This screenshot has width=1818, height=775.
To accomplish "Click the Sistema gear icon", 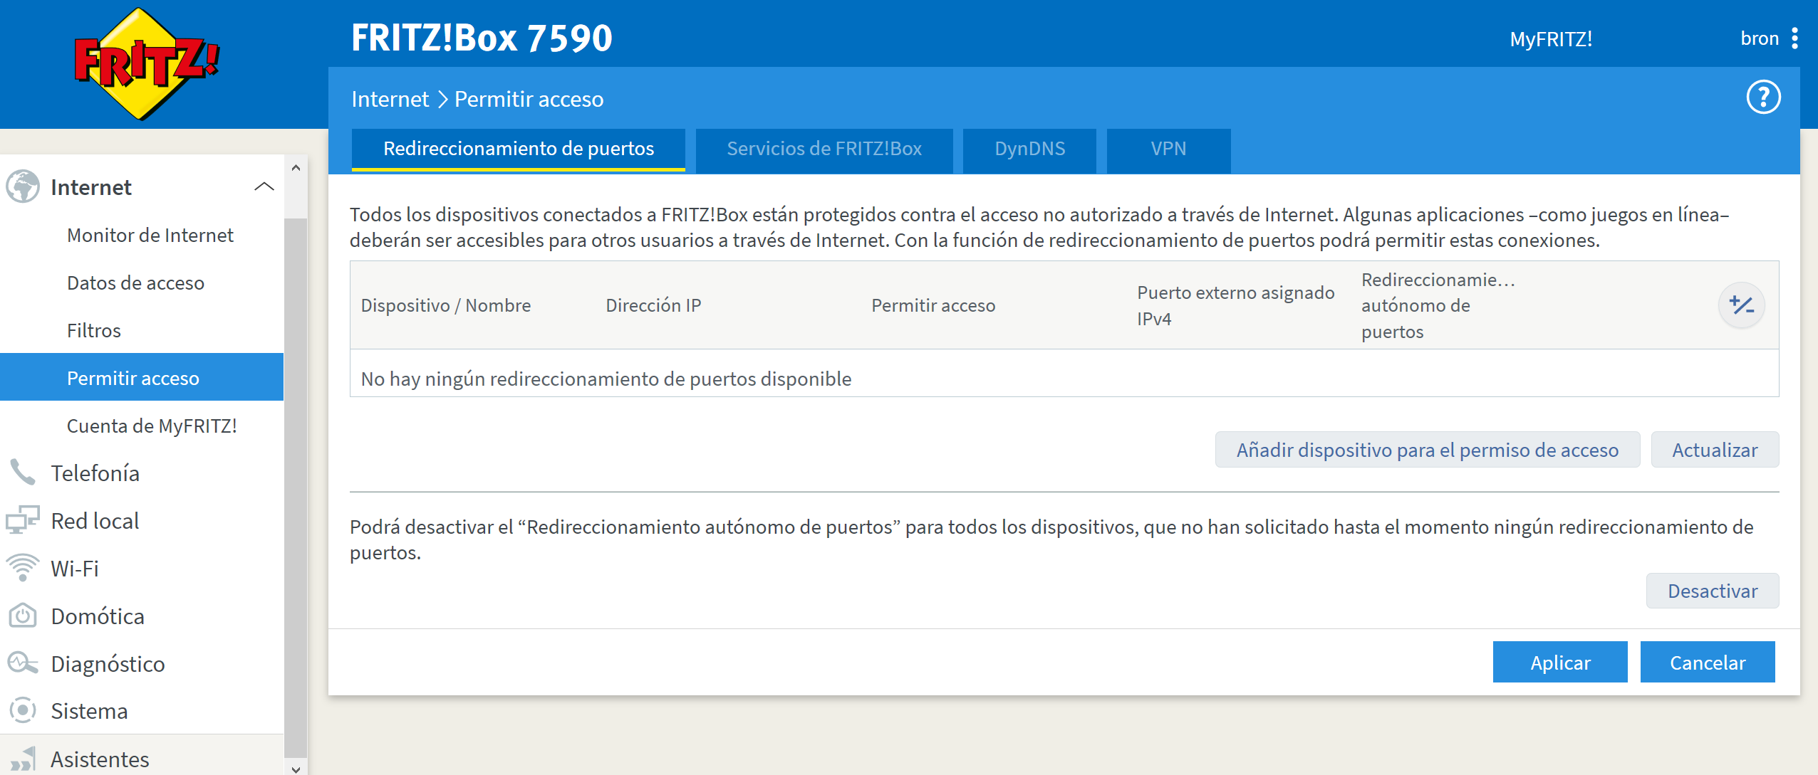I will (23, 710).
